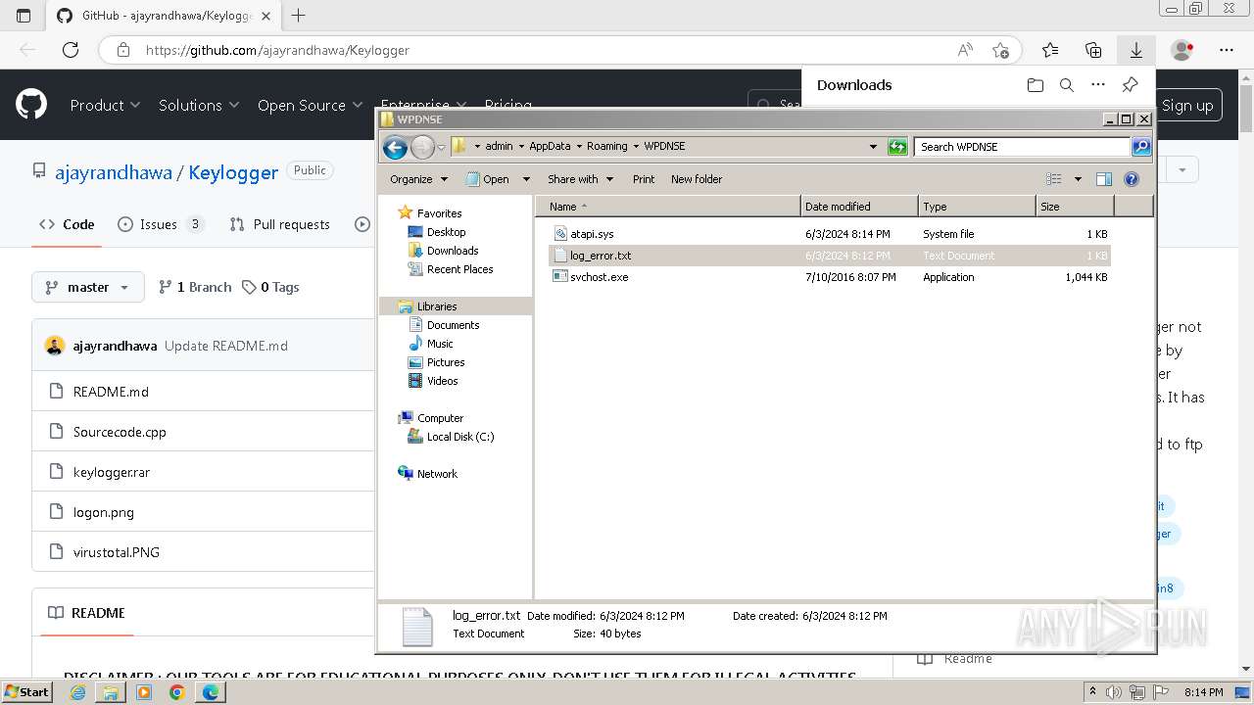
Task: Open Explorer help icon
Action: (x=1132, y=179)
